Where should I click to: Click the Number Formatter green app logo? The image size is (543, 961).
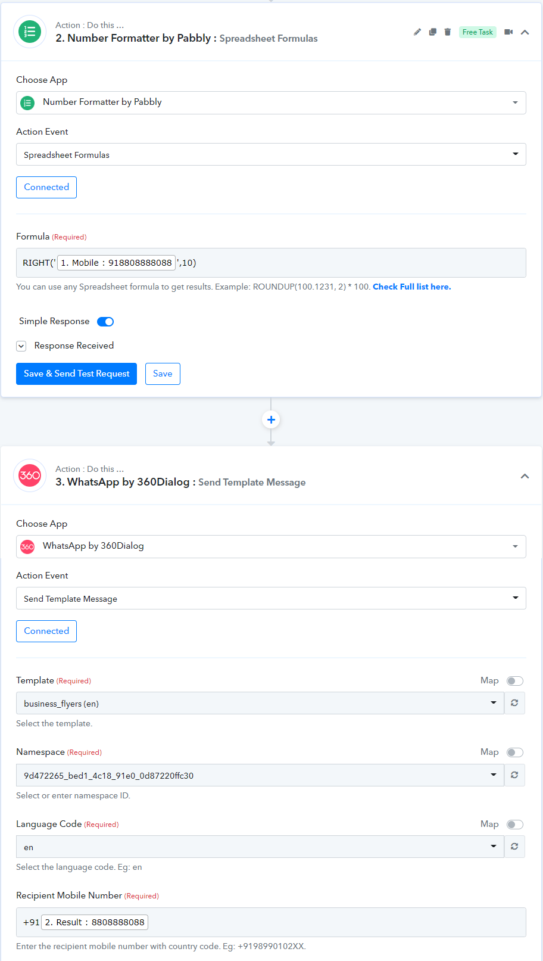click(30, 32)
